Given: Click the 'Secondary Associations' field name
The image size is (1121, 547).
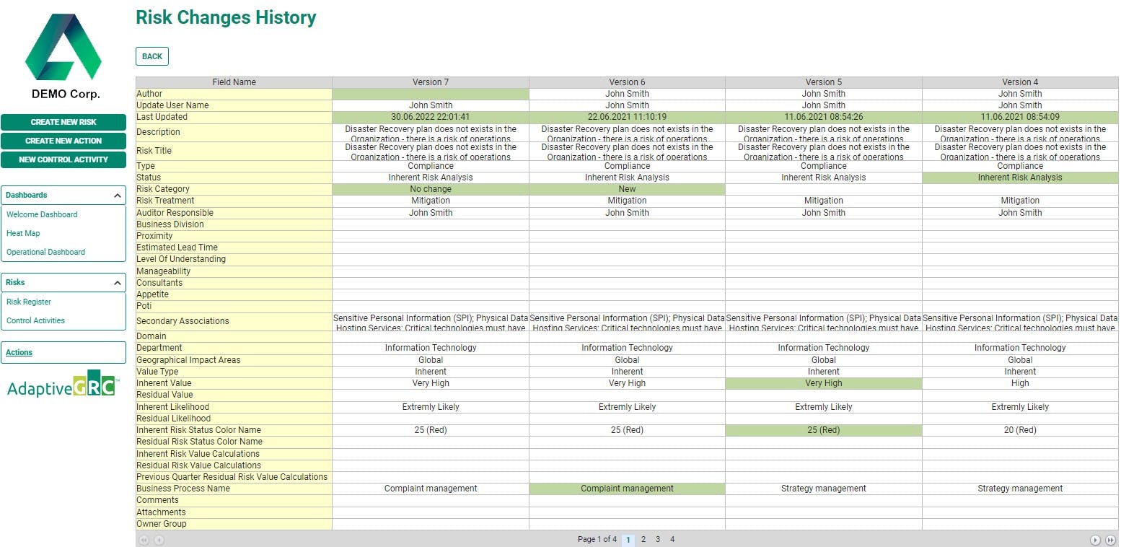Looking at the screenshot, I should [x=234, y=321].
